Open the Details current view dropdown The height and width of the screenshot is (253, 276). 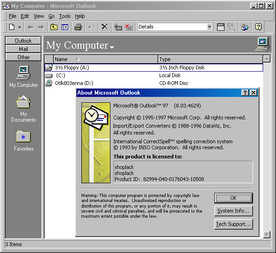pyautogui.click(x=209, y=27)
